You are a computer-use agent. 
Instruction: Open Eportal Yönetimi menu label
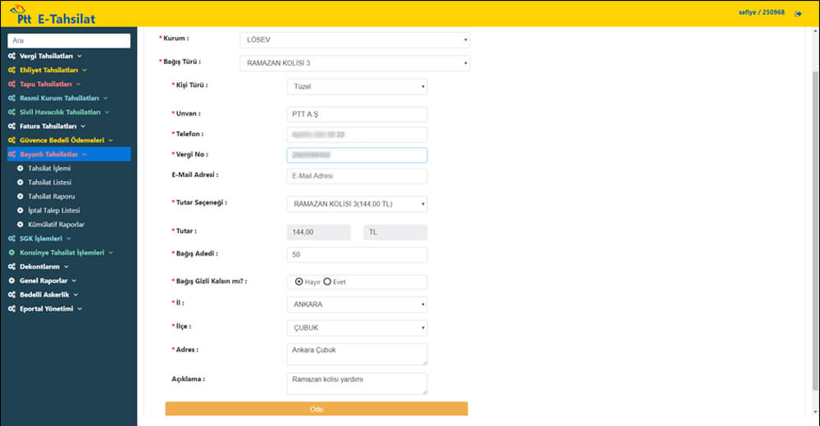tap(47, 310)
